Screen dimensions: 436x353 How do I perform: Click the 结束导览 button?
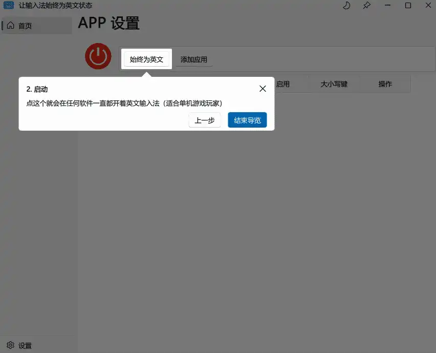[x=247, y=120]
